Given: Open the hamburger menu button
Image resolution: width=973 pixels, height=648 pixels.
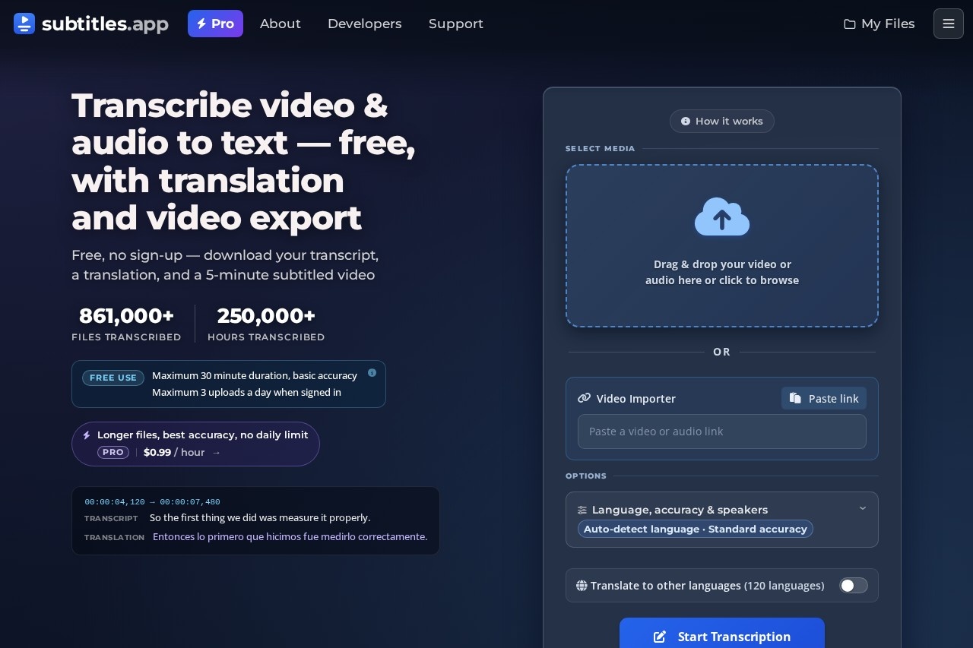Looking at the screenshot, I should pyautogui.click(x=948, y=24).
